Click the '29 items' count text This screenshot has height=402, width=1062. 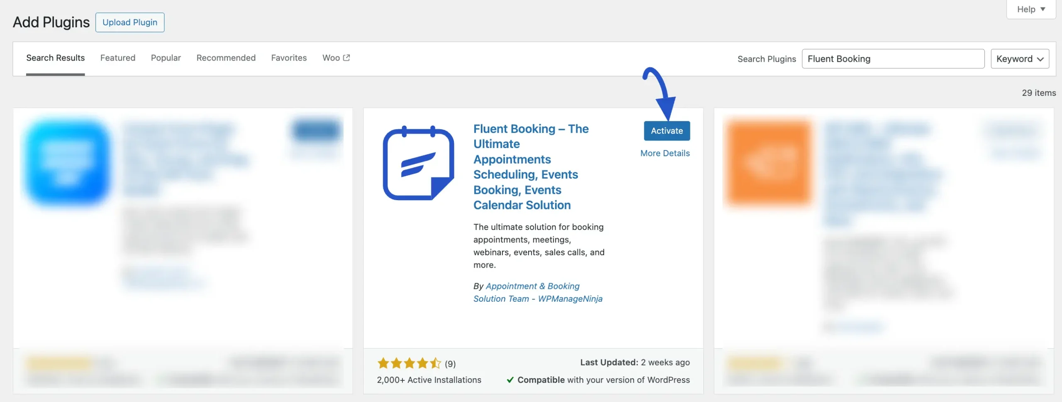pos(1039,93)
